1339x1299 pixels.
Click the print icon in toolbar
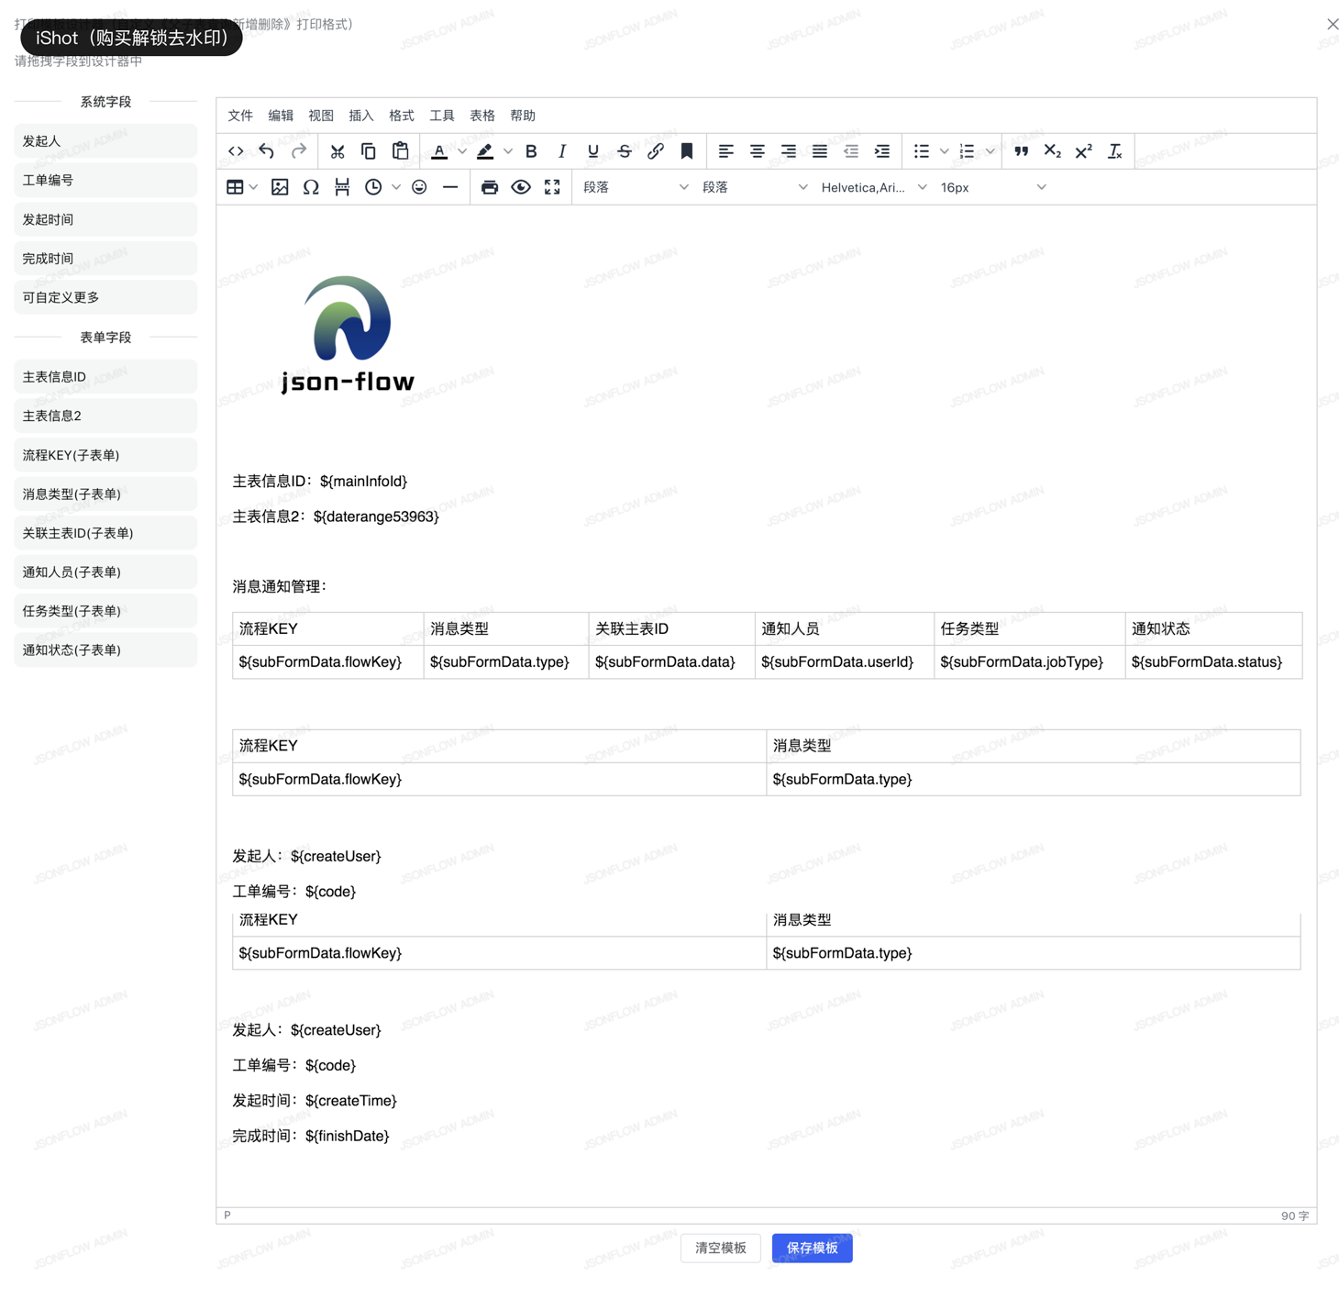point(490,187)
